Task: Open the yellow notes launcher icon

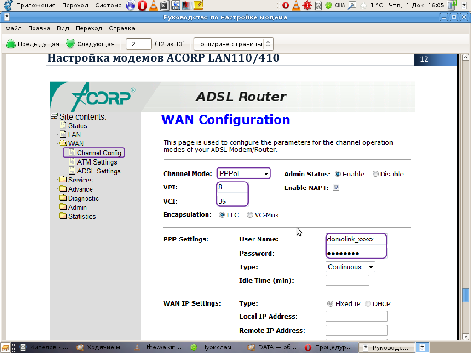Action: pos(198,5)
